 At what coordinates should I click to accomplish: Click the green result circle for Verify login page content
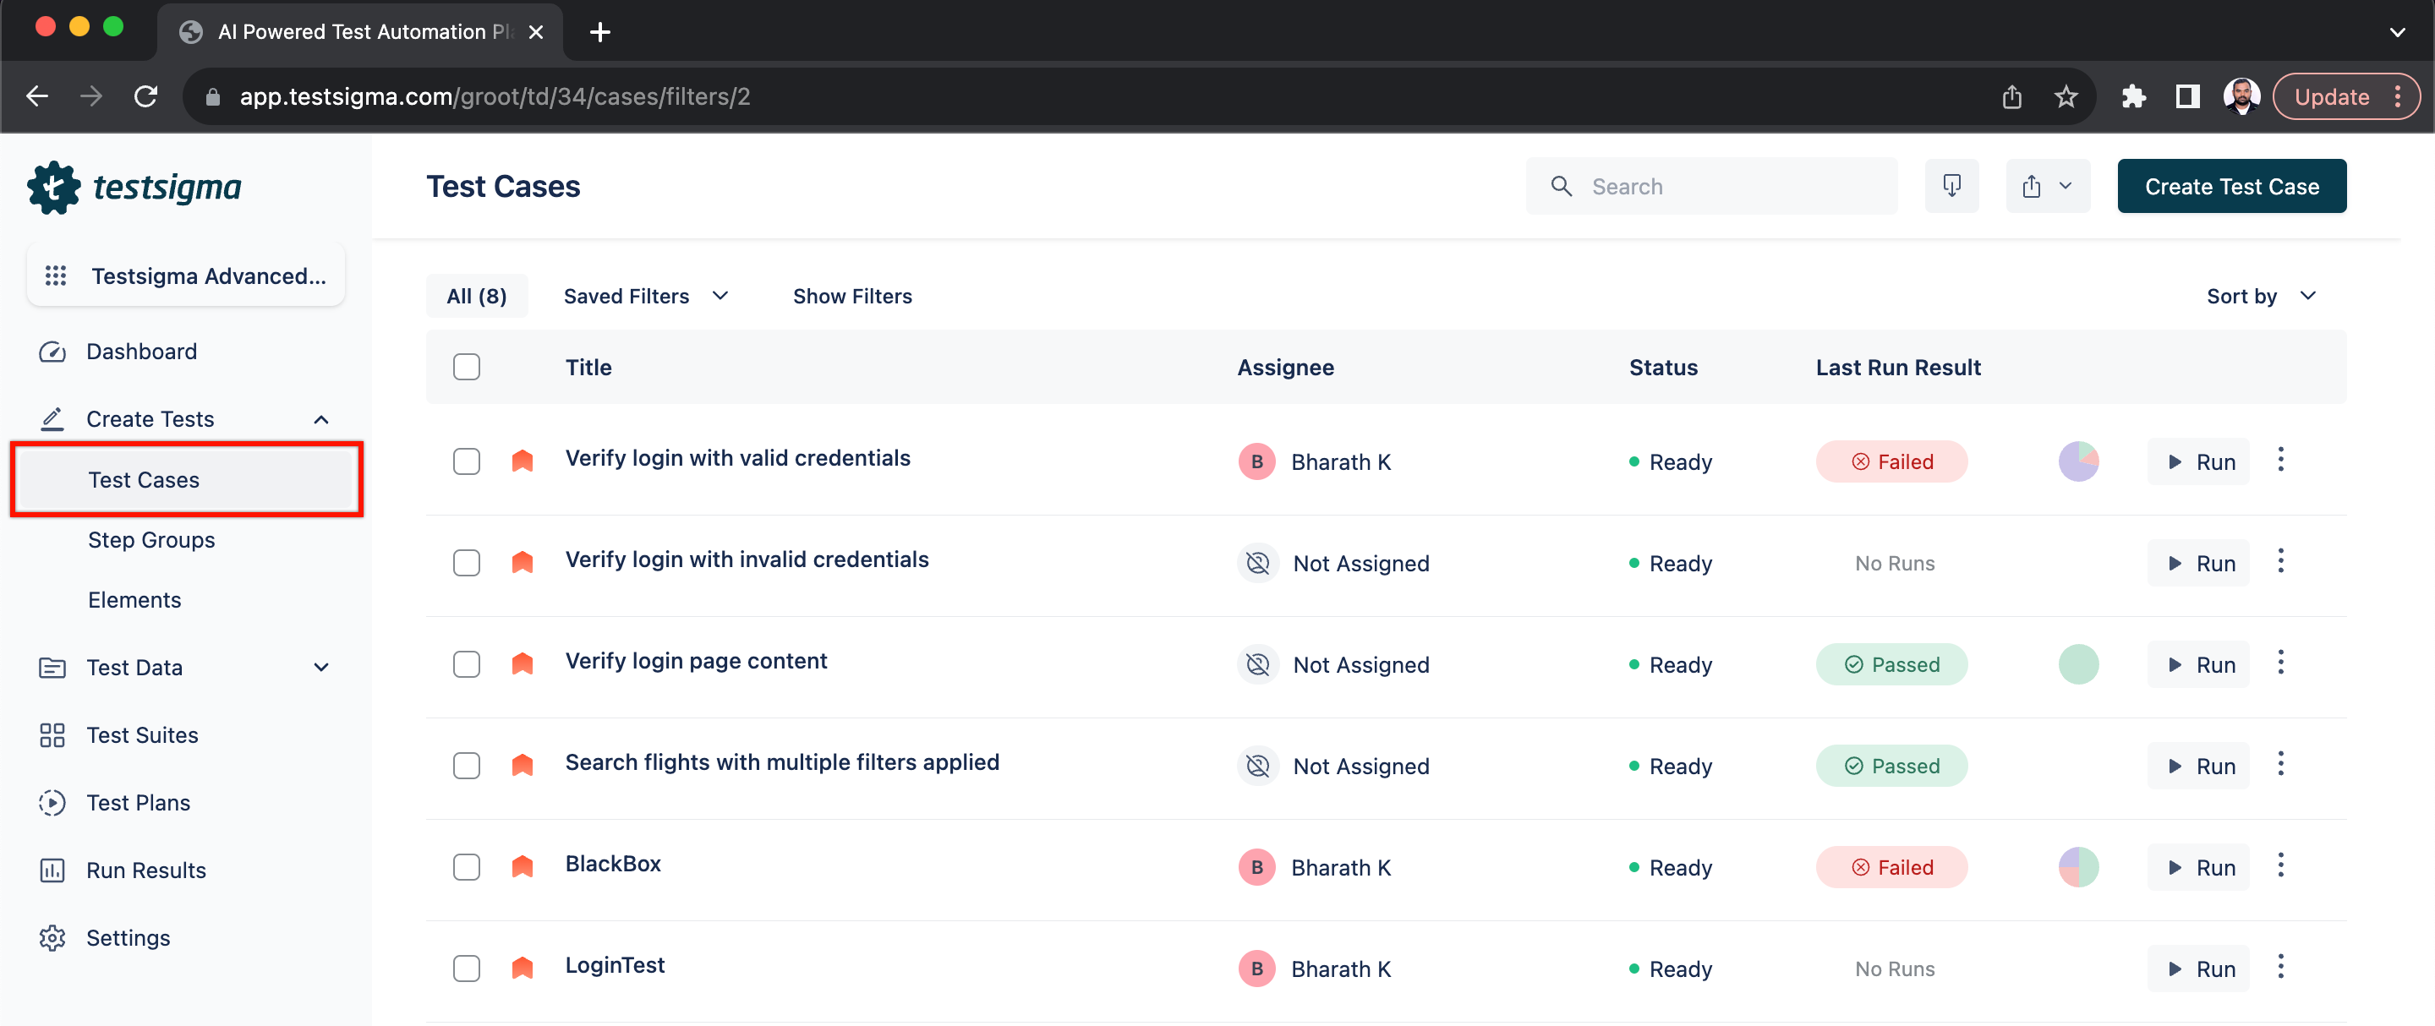2077,664
